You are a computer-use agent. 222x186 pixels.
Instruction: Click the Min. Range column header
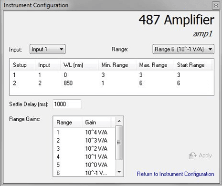117,65
